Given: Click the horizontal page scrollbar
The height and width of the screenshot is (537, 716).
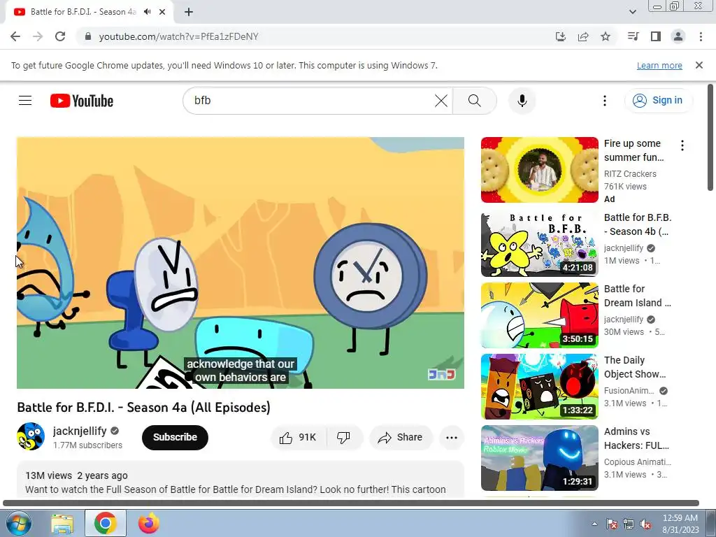Looking at the screenshot, I should pos(351,503).
